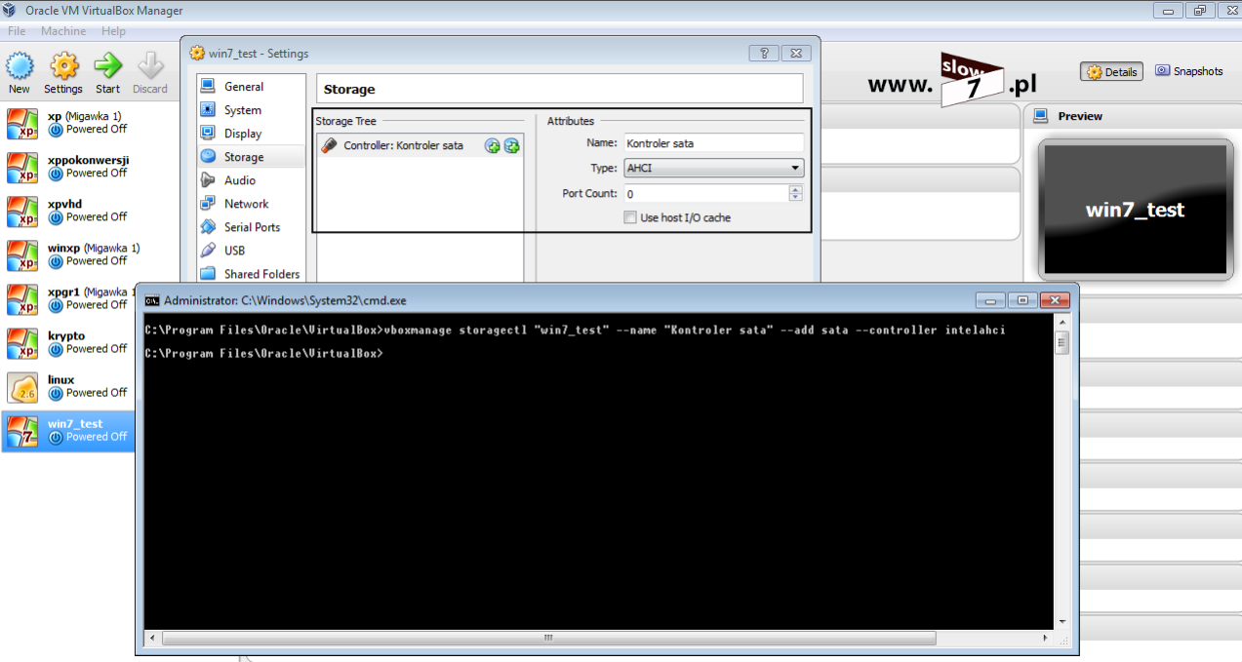Select the krypto virtual machine
The width and height of the screenshot is (1242, 662).
pyautogui.click(x=68, y=342)
